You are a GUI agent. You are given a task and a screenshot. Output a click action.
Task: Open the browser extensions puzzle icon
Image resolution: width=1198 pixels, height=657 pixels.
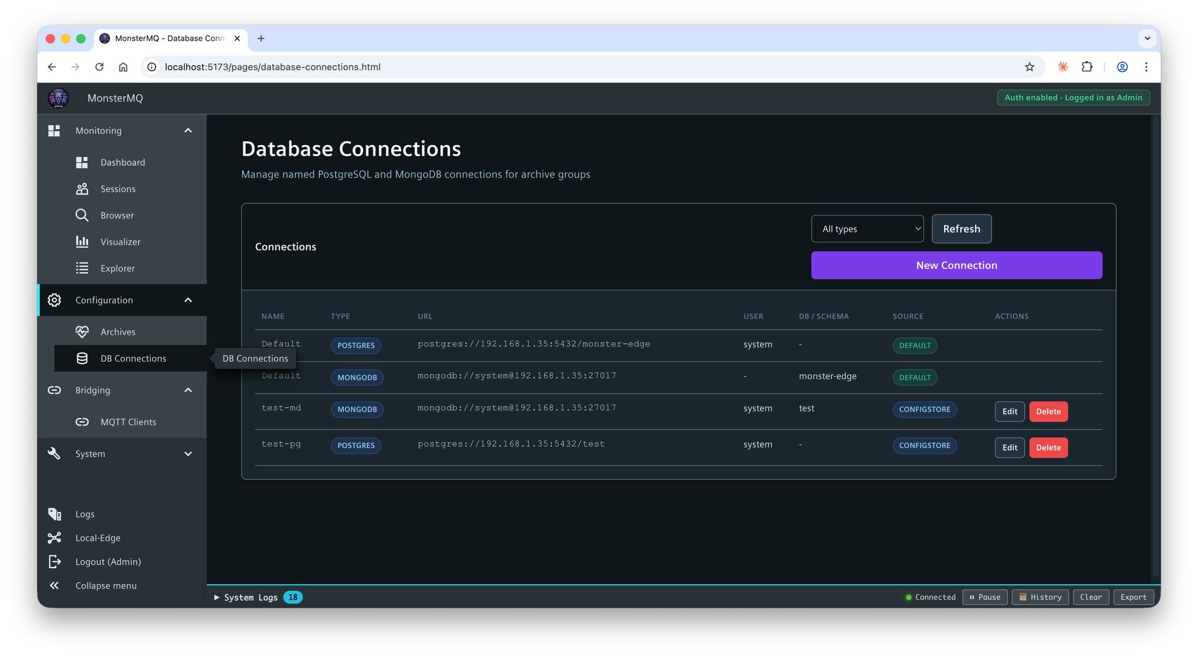click(x=1087, y=67)
